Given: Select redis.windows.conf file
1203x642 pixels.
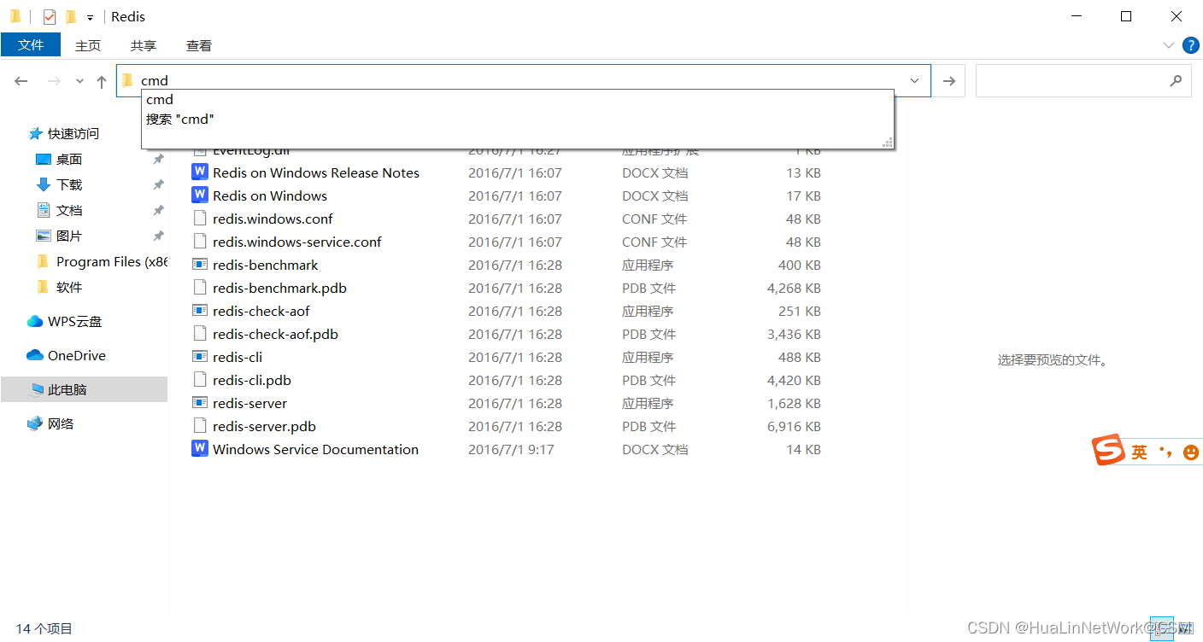Looking at the screenshot, I should click(x=273, y=219).
